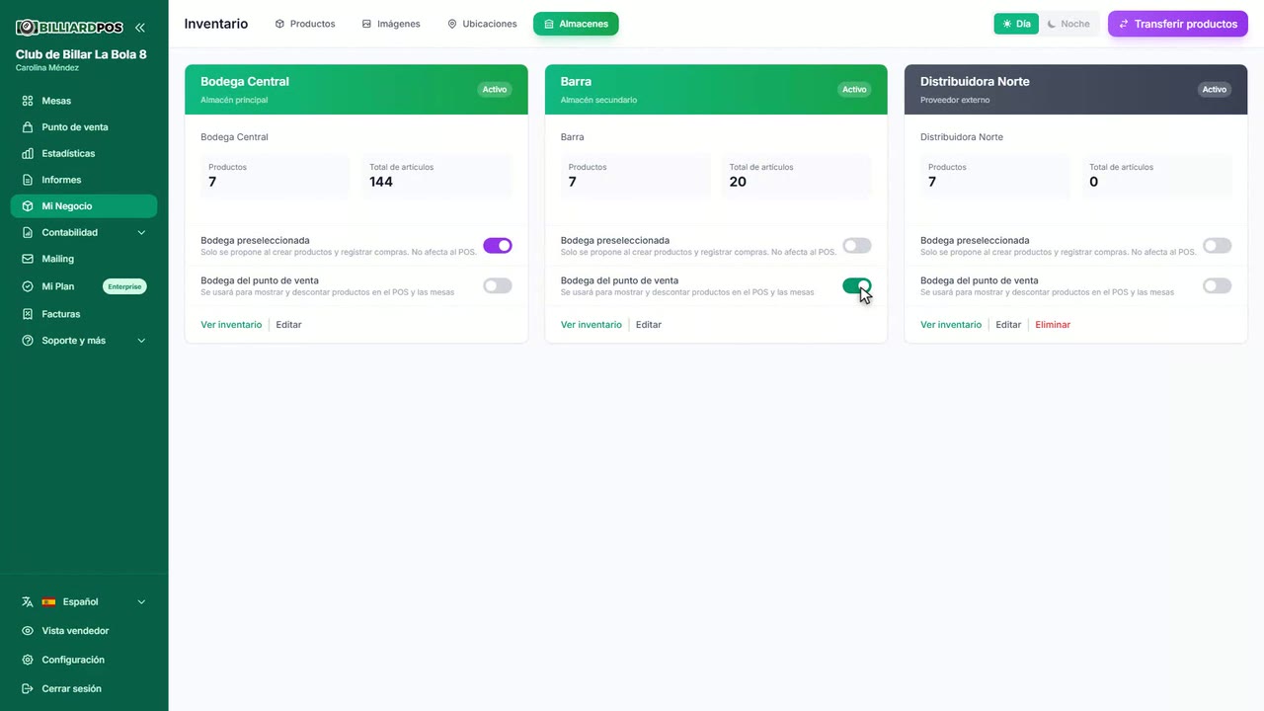The height and width of the screenshot is (711, 1264).
Task: Enable Bodega preseleccionada for Distribuidora Norte
Action: click(1217, 245)
